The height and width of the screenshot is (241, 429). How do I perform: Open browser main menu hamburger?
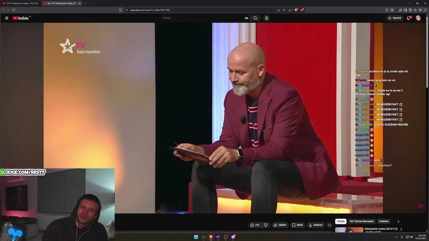425,10
